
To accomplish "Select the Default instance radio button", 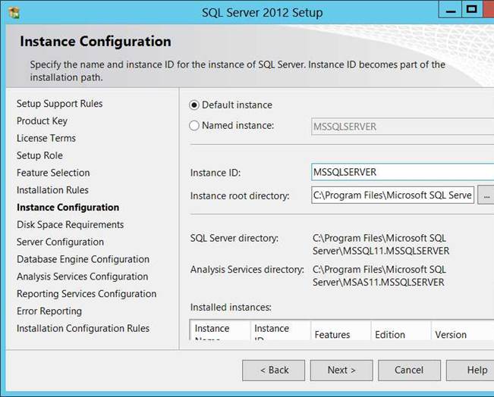I will (194, 105).
